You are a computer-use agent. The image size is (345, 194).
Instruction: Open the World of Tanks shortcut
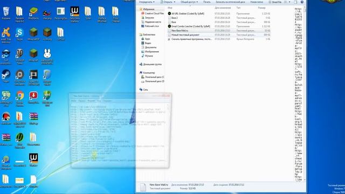[x=19, y=56]
